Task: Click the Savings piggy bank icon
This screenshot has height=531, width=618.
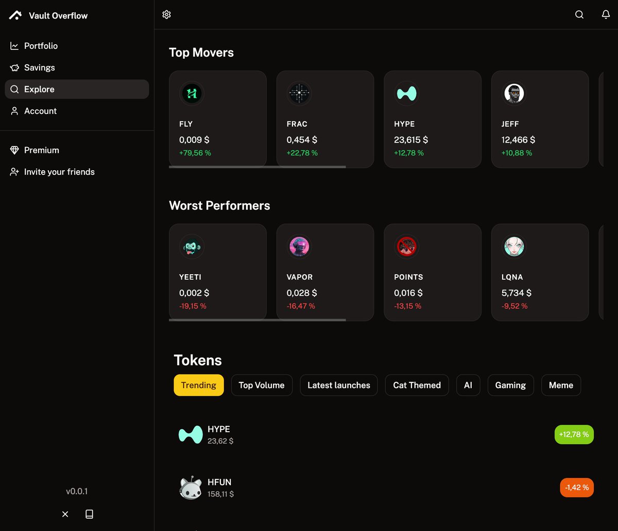Action: tap(14, 67)
